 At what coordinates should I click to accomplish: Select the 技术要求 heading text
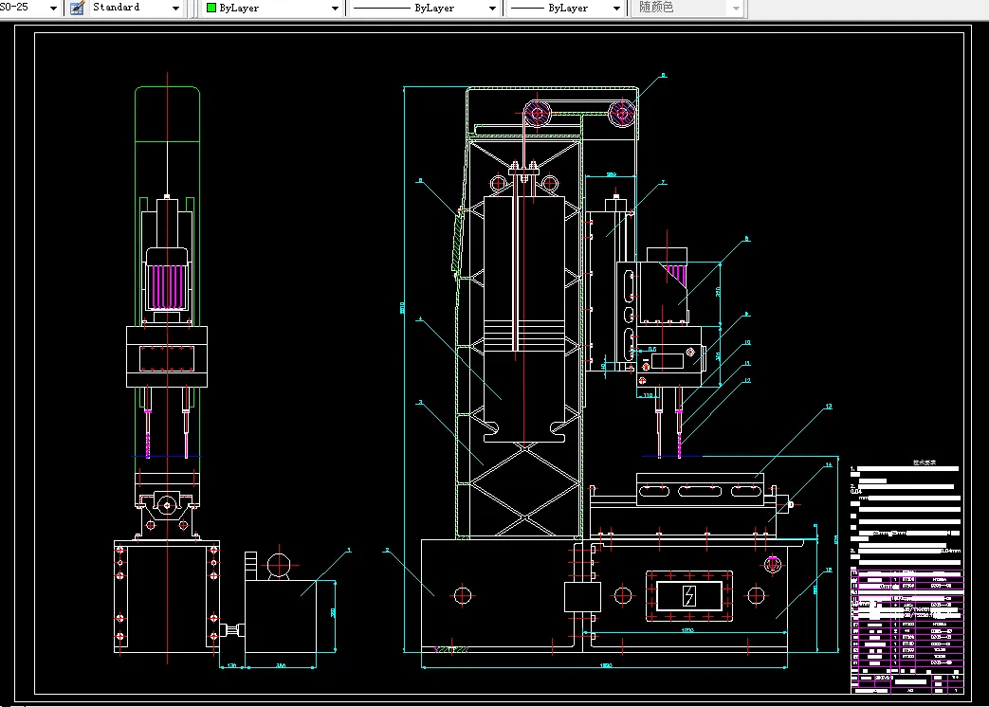coord(925,462)
